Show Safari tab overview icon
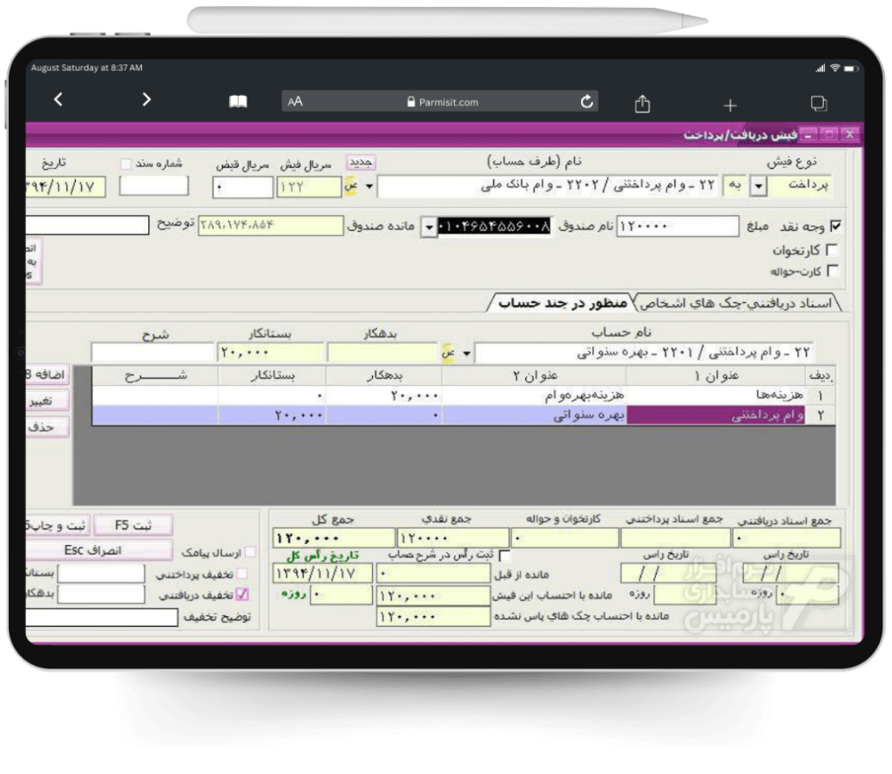 (818, 103)
